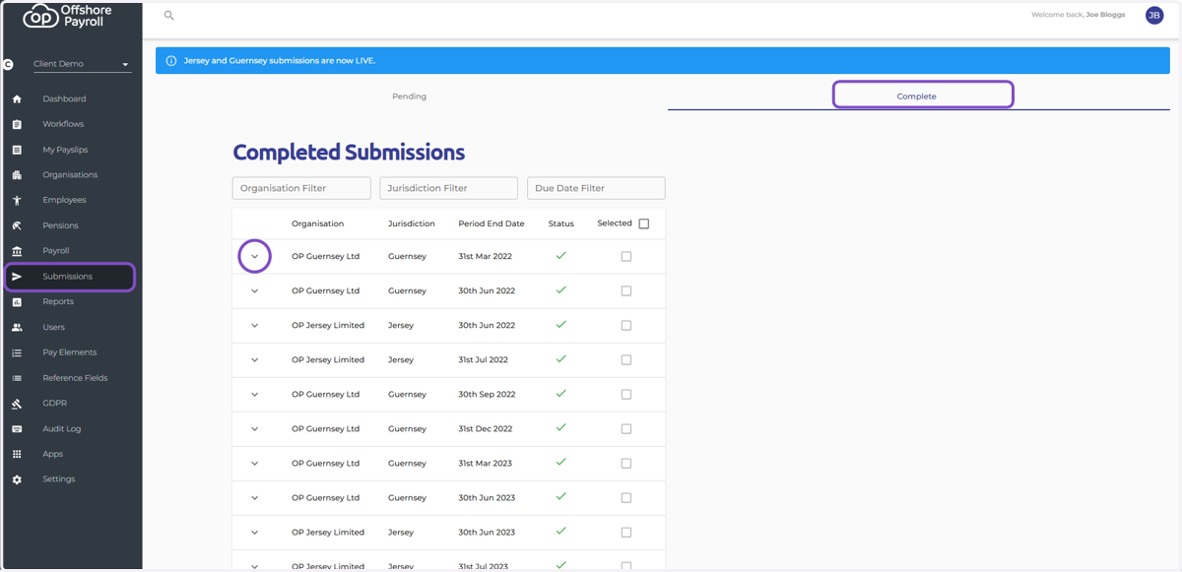This screenshot has height=572, width=1182.
Task: Click the GDPR gavel icon
Action: click(x=17, y=404)
